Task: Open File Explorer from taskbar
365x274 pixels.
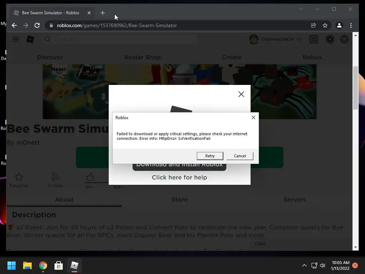Action: [27, 265]
